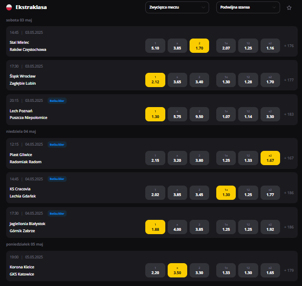Deselect Raków Częstochowa win odds 1.70

199,46
